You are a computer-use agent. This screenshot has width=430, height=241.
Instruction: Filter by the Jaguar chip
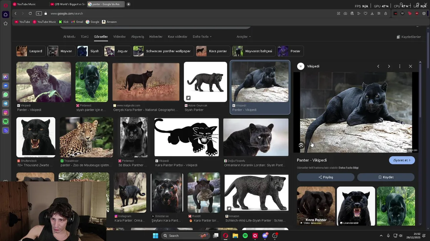click(117, 51)
